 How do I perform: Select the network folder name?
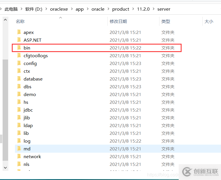click(32, 156)
